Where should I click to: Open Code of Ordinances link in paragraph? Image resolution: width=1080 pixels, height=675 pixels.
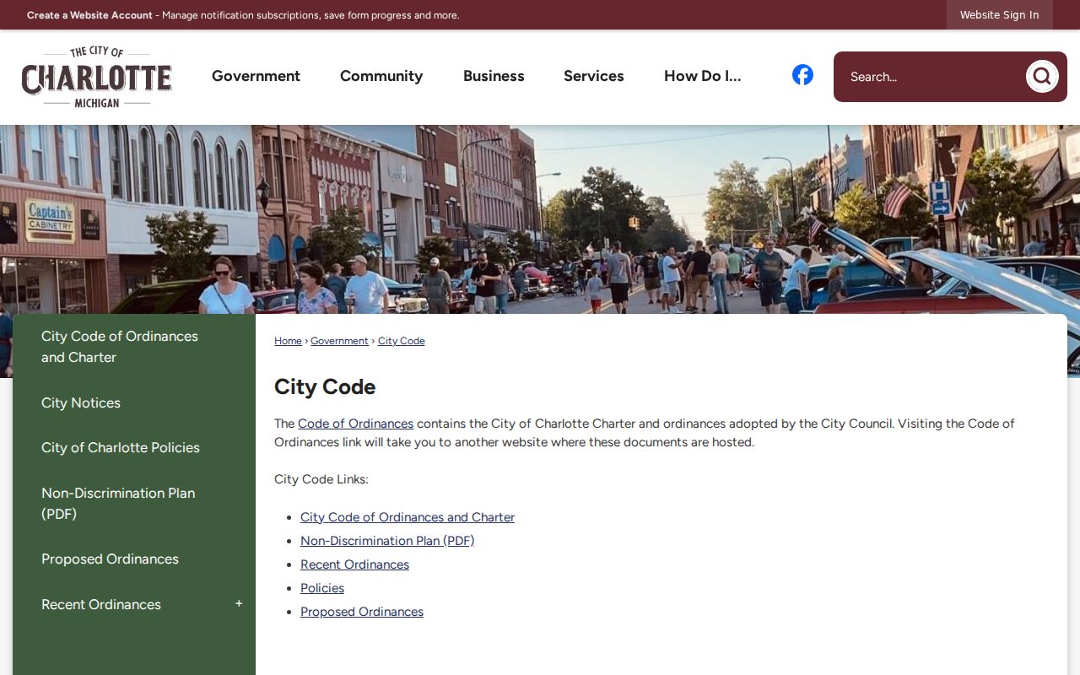[x=355, y=424]
